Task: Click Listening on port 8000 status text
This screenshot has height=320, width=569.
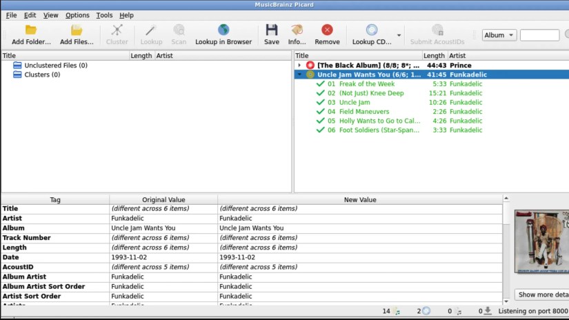Action: pos(532,311)
